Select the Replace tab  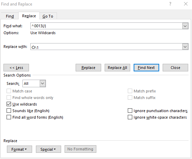29,16
